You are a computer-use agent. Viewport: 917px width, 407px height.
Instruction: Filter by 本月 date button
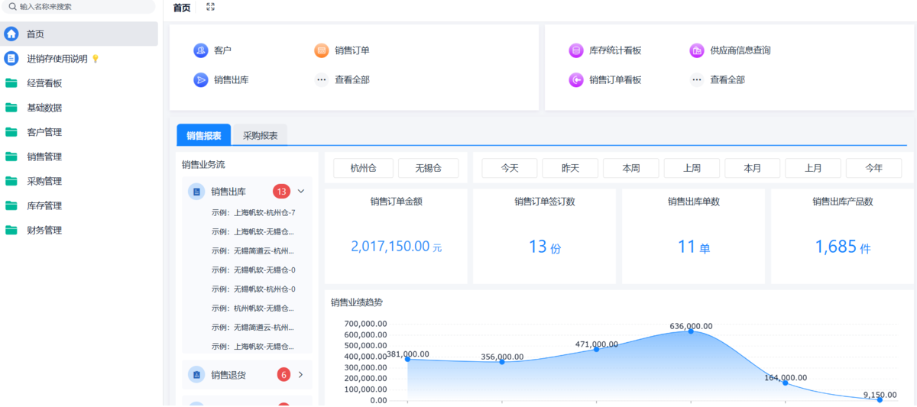pos(753,168)
